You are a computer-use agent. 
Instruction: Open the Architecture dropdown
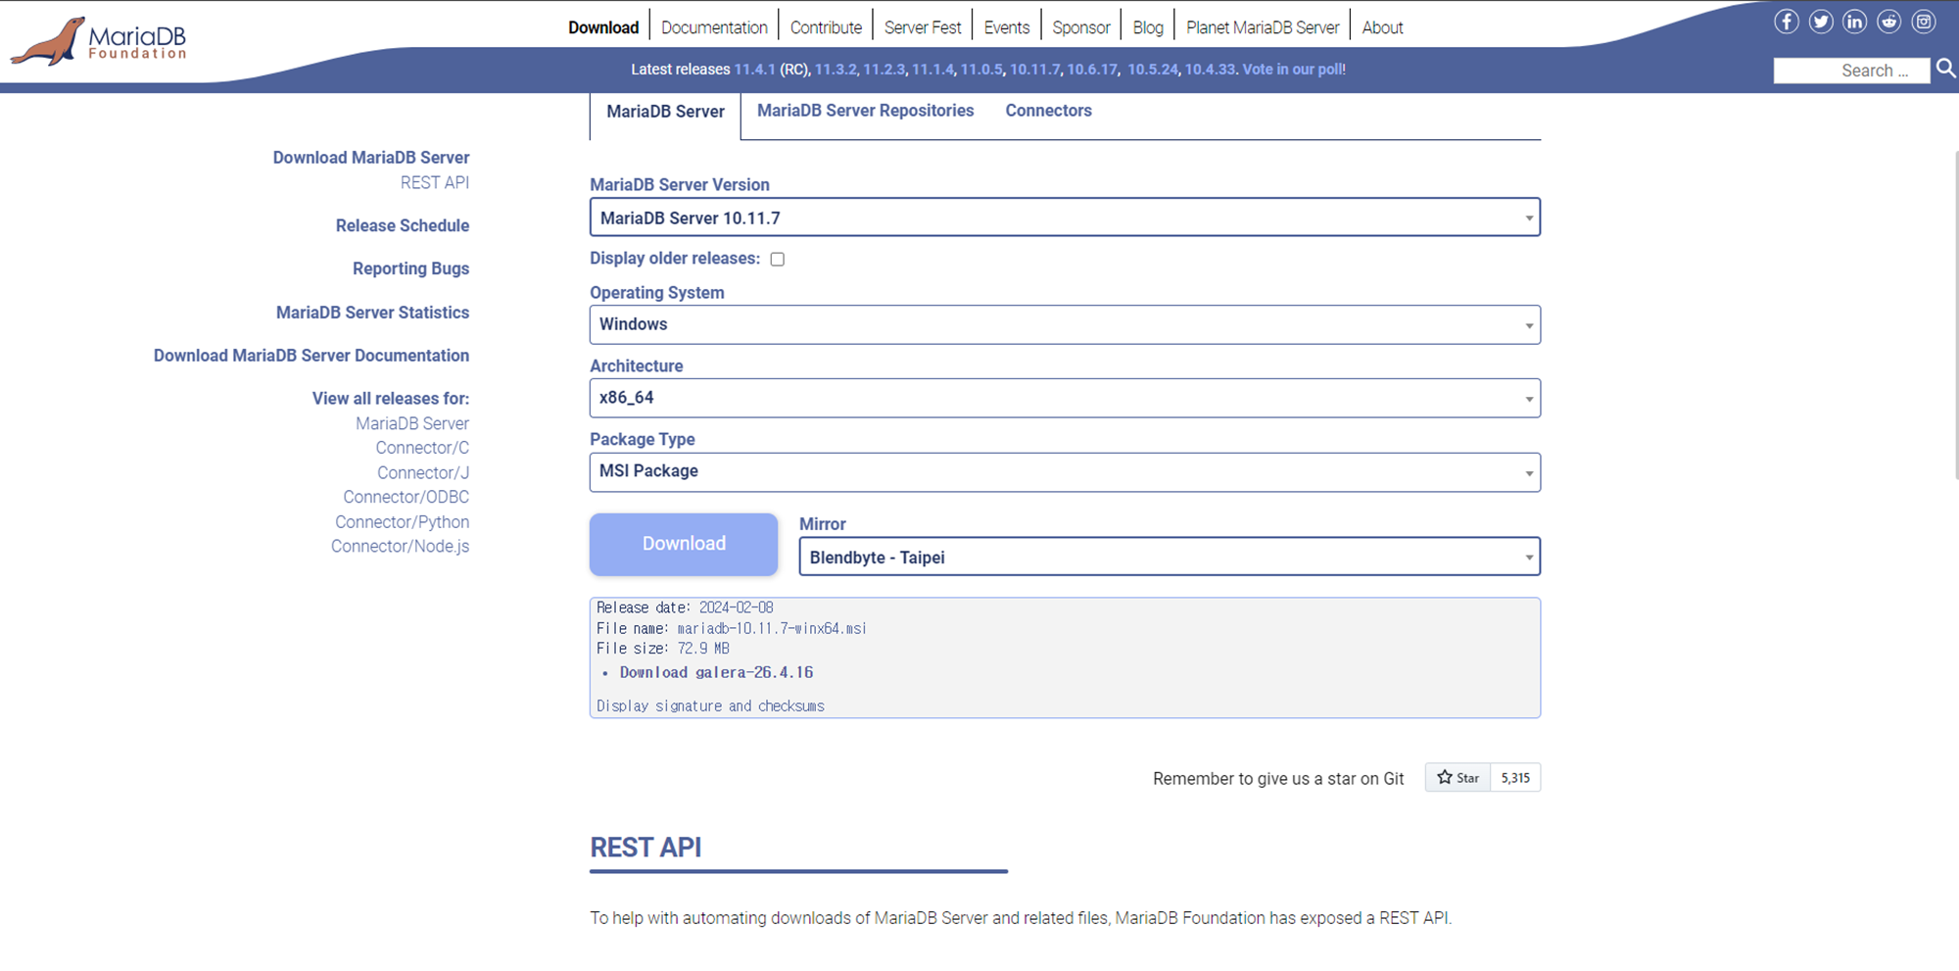[x=1065, y=398]
